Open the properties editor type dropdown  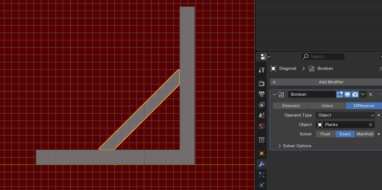click(265, 56)
